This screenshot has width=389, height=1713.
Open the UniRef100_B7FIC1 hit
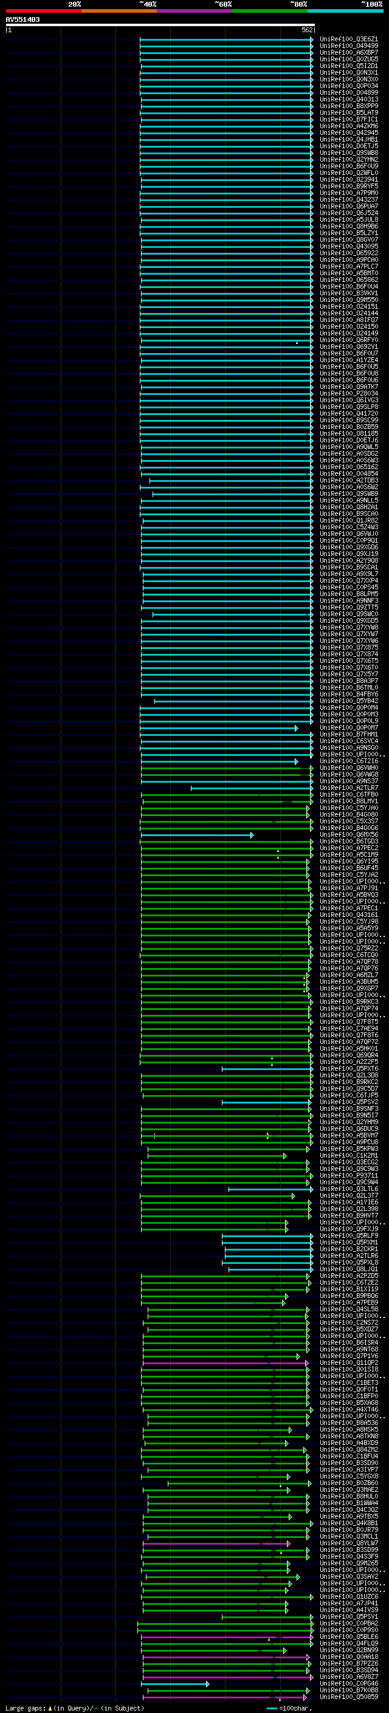pyautogui.click(x=349, y=119)
